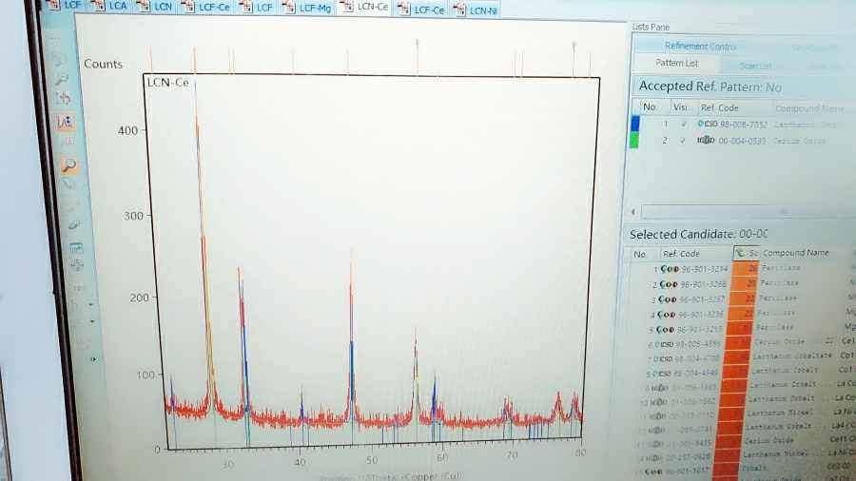Screen dimensions: 856x481
Task: Select candidate 1 Periclase 96-901-3294
Action: click(743, 269)
